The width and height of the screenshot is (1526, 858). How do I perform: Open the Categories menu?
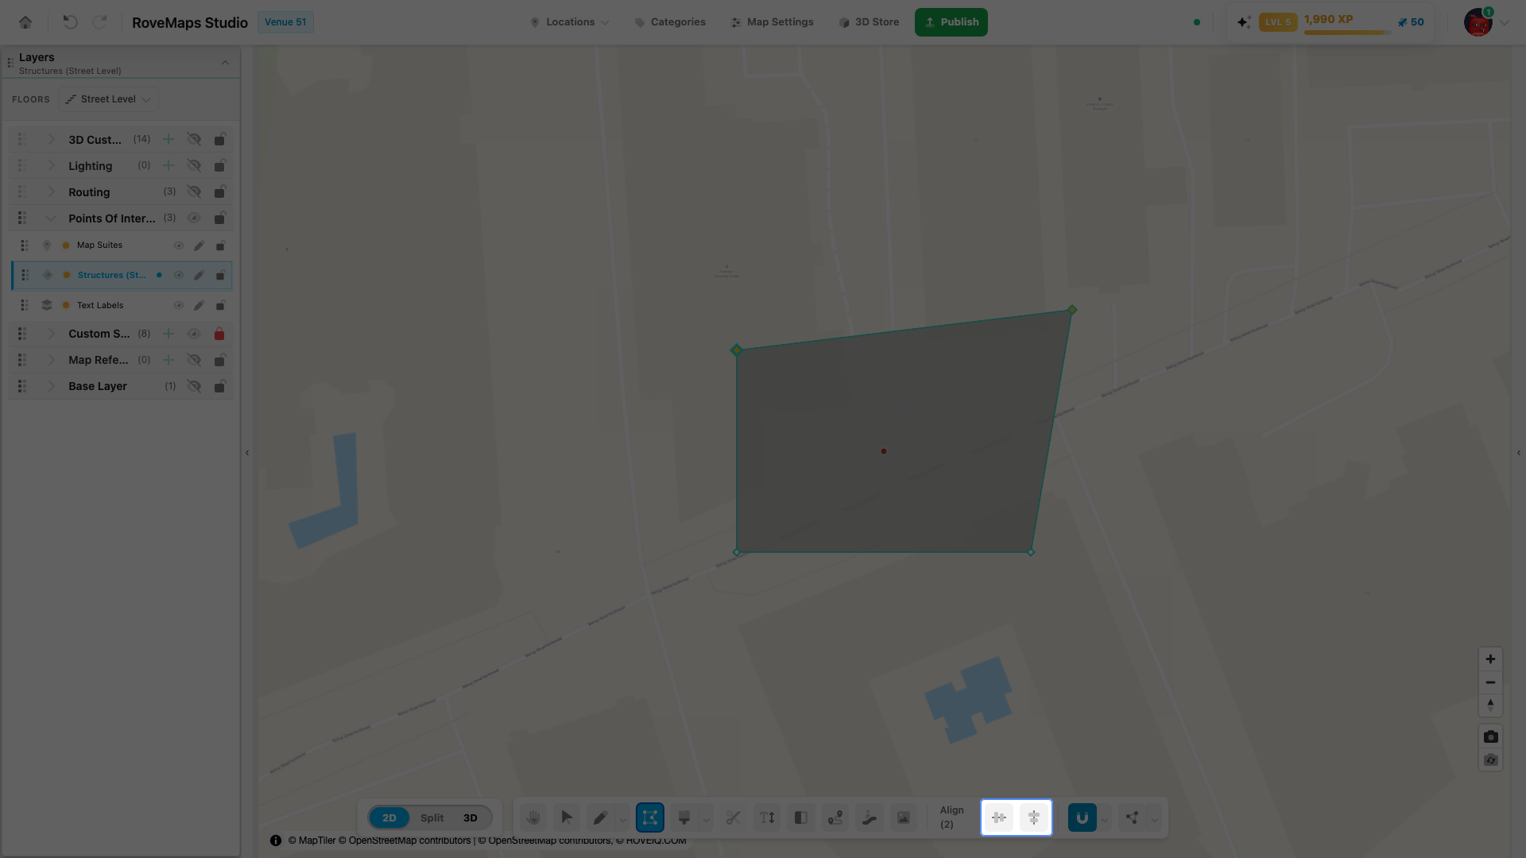click(x=670, y=22)
